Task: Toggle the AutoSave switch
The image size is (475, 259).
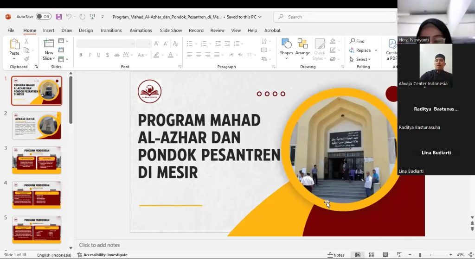Action: point(43,17)
